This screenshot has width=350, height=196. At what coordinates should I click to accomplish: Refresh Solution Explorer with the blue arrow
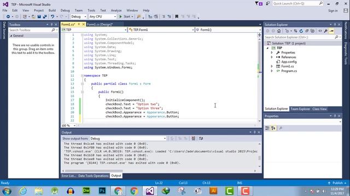301,31
